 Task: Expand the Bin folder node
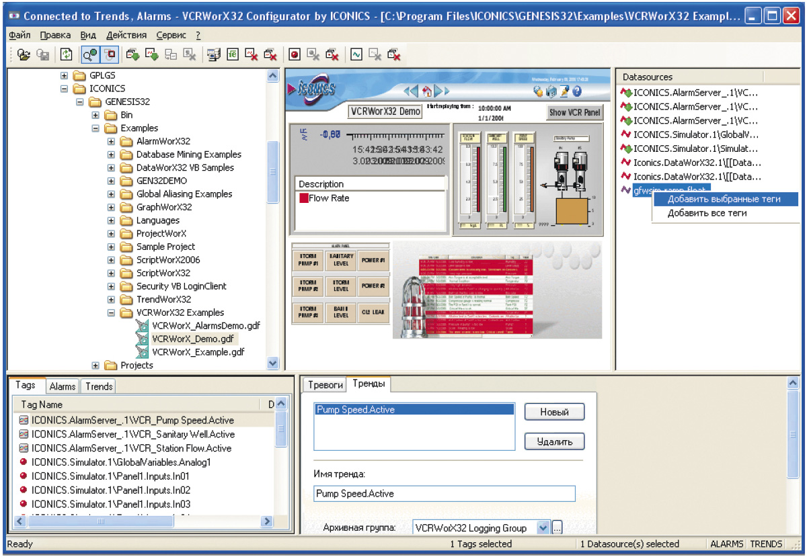[x=95, y=115]
